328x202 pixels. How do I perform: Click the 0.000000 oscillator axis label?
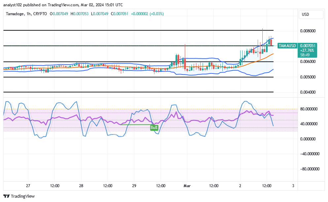click(x=308, y=139)
